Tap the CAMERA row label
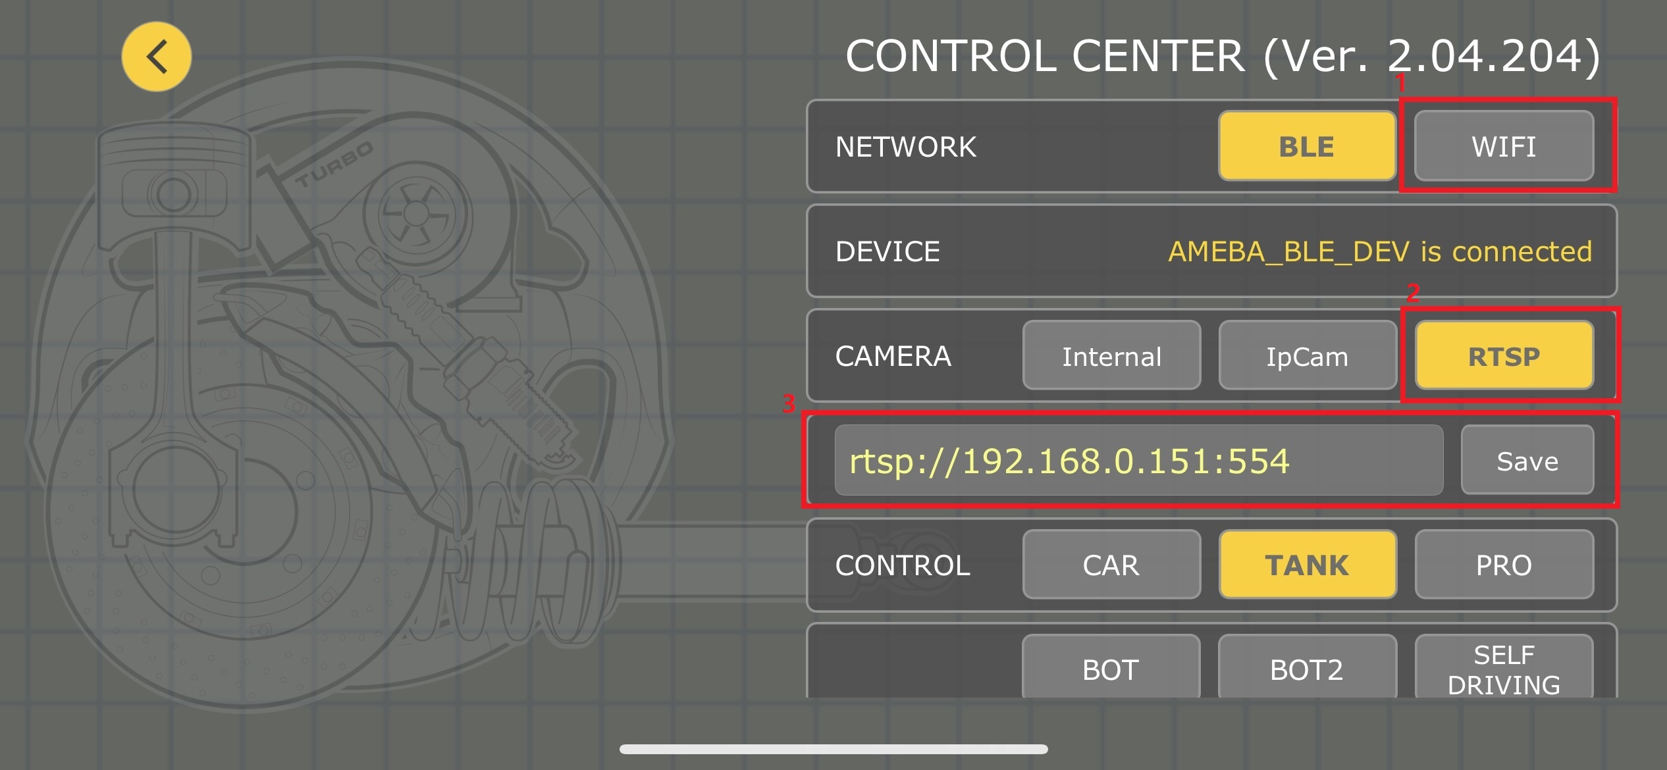Viewport: 1667px width, 770px height. tap(893, 356)
